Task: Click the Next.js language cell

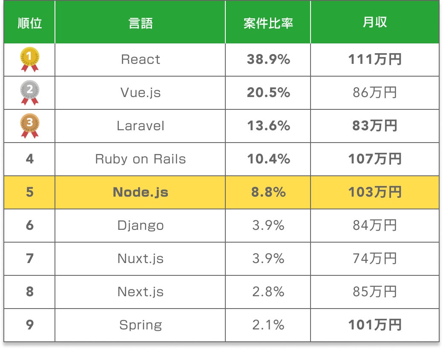Action: pyautogui.click(x=140, y=292)
